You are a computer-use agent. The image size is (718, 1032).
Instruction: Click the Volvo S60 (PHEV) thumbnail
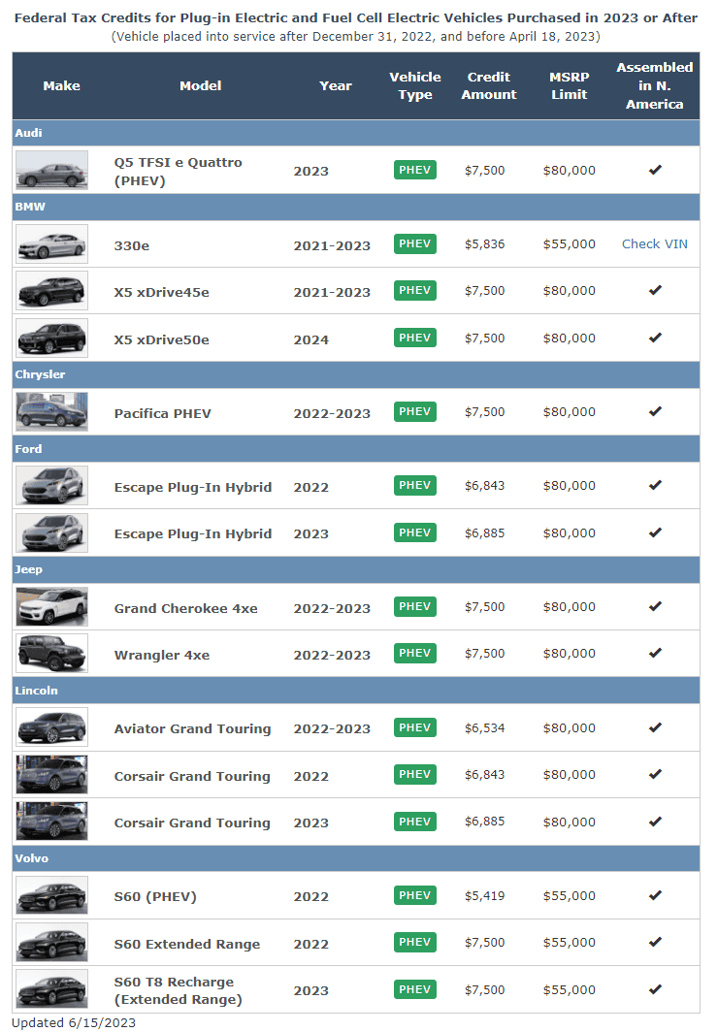(x=52, y=896)
